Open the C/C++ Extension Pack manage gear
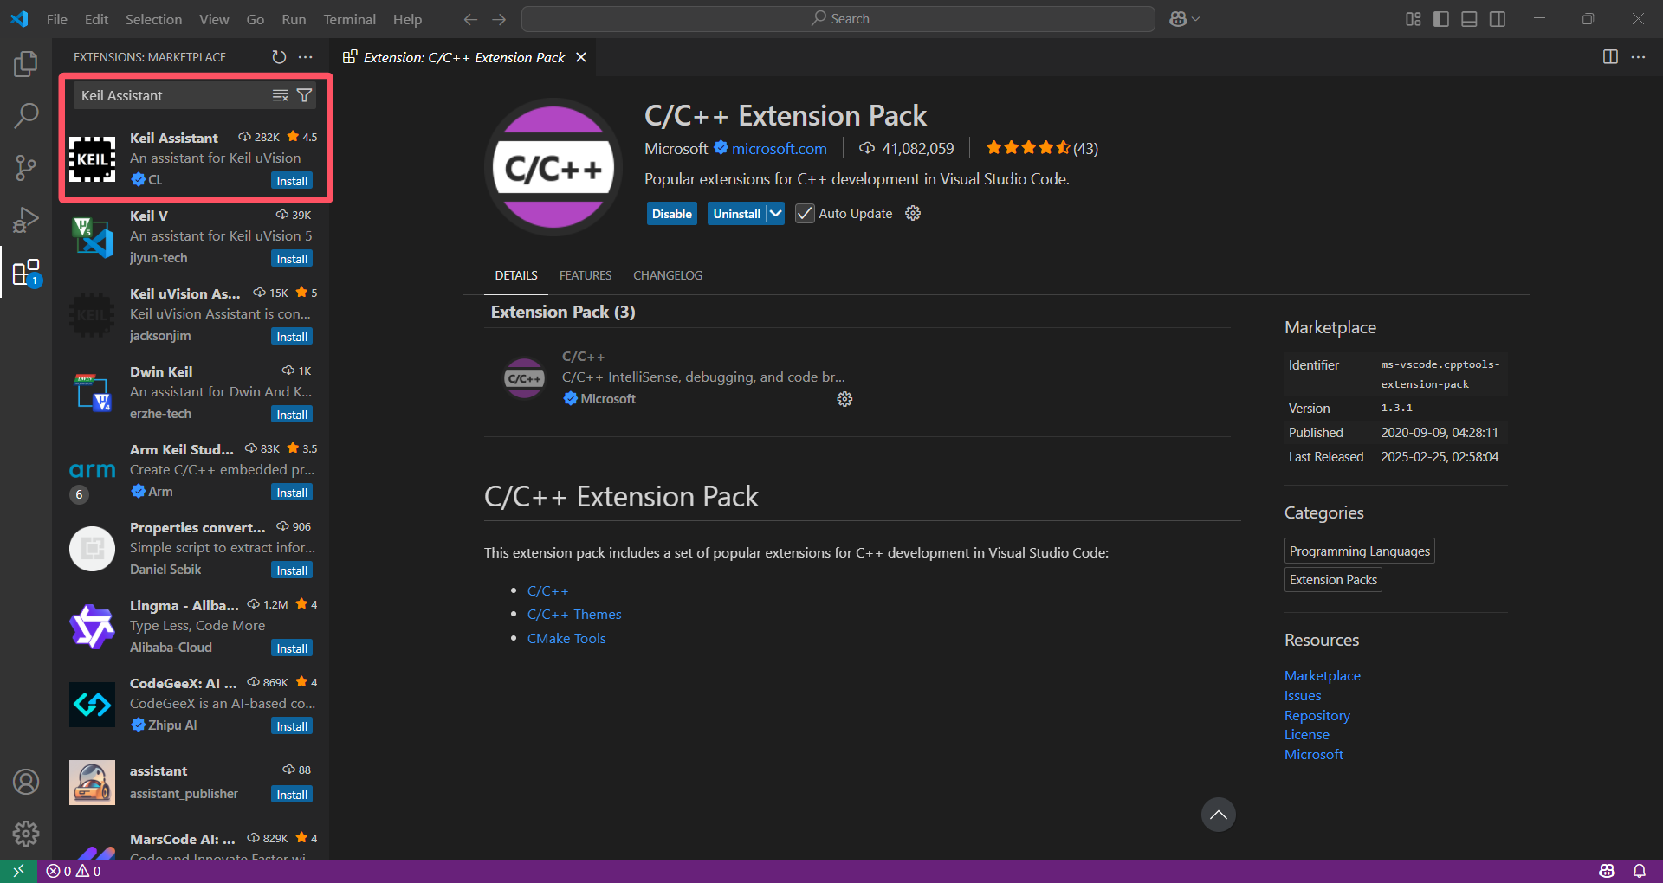 click(x=913, y=213)
